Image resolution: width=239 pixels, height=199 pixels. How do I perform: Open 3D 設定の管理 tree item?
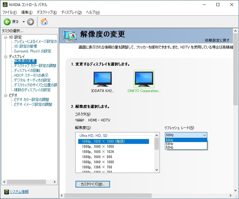point(25,46)
